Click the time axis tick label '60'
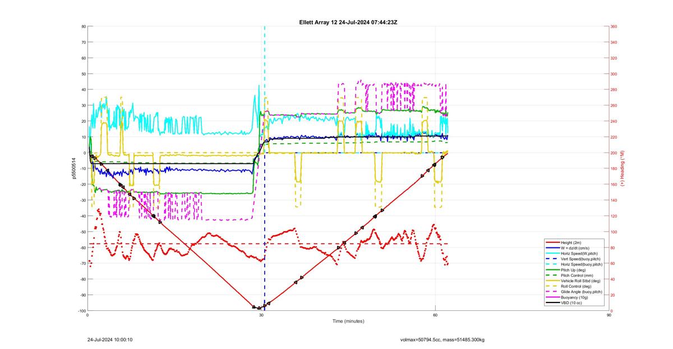673x349 pixels. click(435, 315)
